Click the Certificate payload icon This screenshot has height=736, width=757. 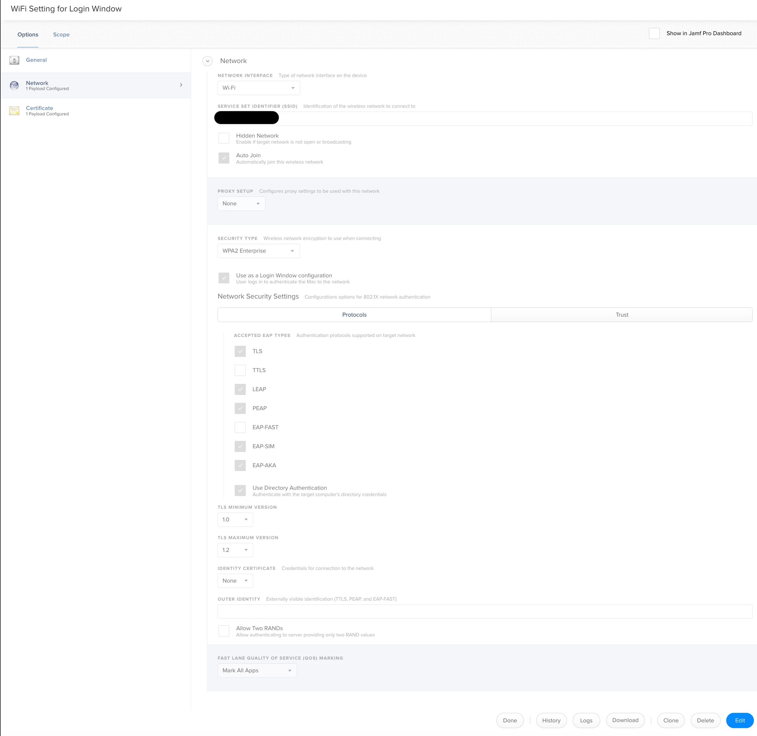click(x=14, y=111)
